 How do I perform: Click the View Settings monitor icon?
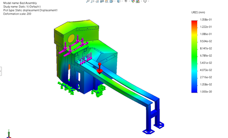tap(145, 1)
